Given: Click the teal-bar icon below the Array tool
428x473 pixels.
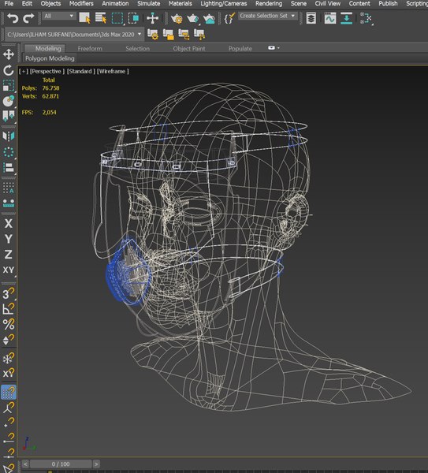Looking at the screenshot, I should click(x=9, y=203).
